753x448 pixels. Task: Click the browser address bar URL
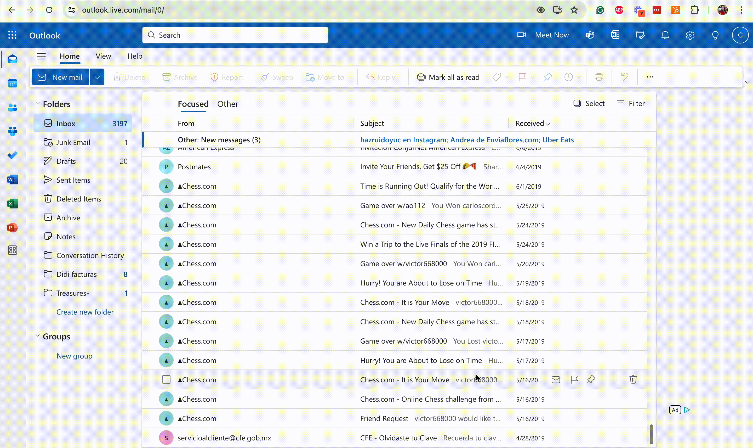click(123, 10)
